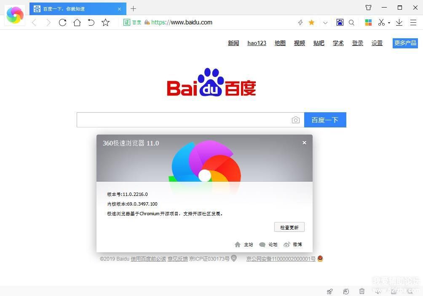Click the 版本号:11.0.2216.0 text
This screenshot has width=423, height=296.
[127, 194]
